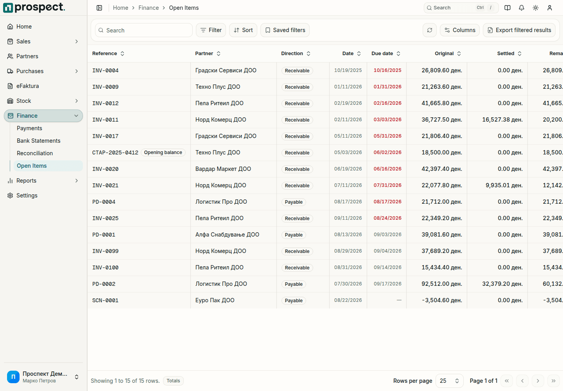This screenshot has width=563, height=391.
Task: Jump to the last page arrow
Action: pyautogui.click(x=554, y=381)
